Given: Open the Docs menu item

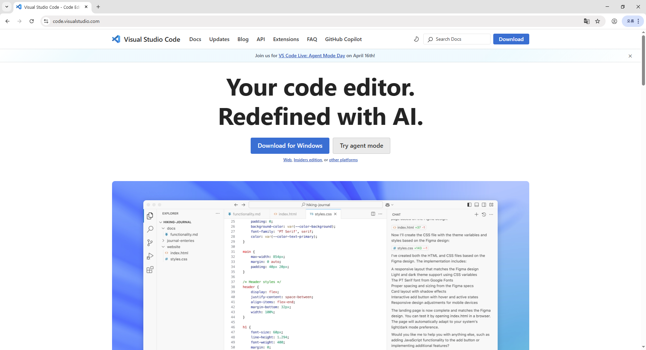Looking at the screenshot, I should tap(195, 39).
